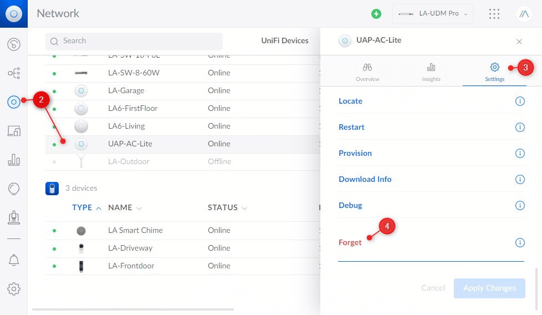Click the horizontal scrollbar under device list

(133, 309)
